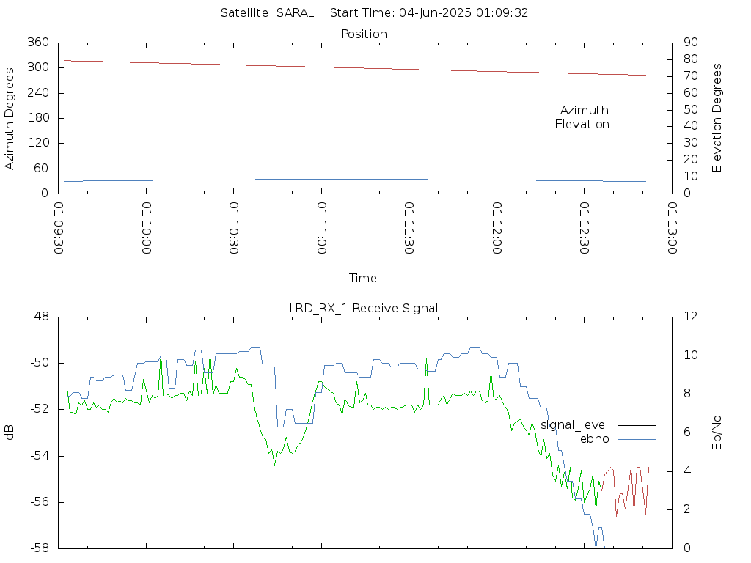The width and height of the screenshot is (751, 563).
Task: Click the "6" Eb/No axis tick
Action: pyautogui.click(x=687, y=433)
